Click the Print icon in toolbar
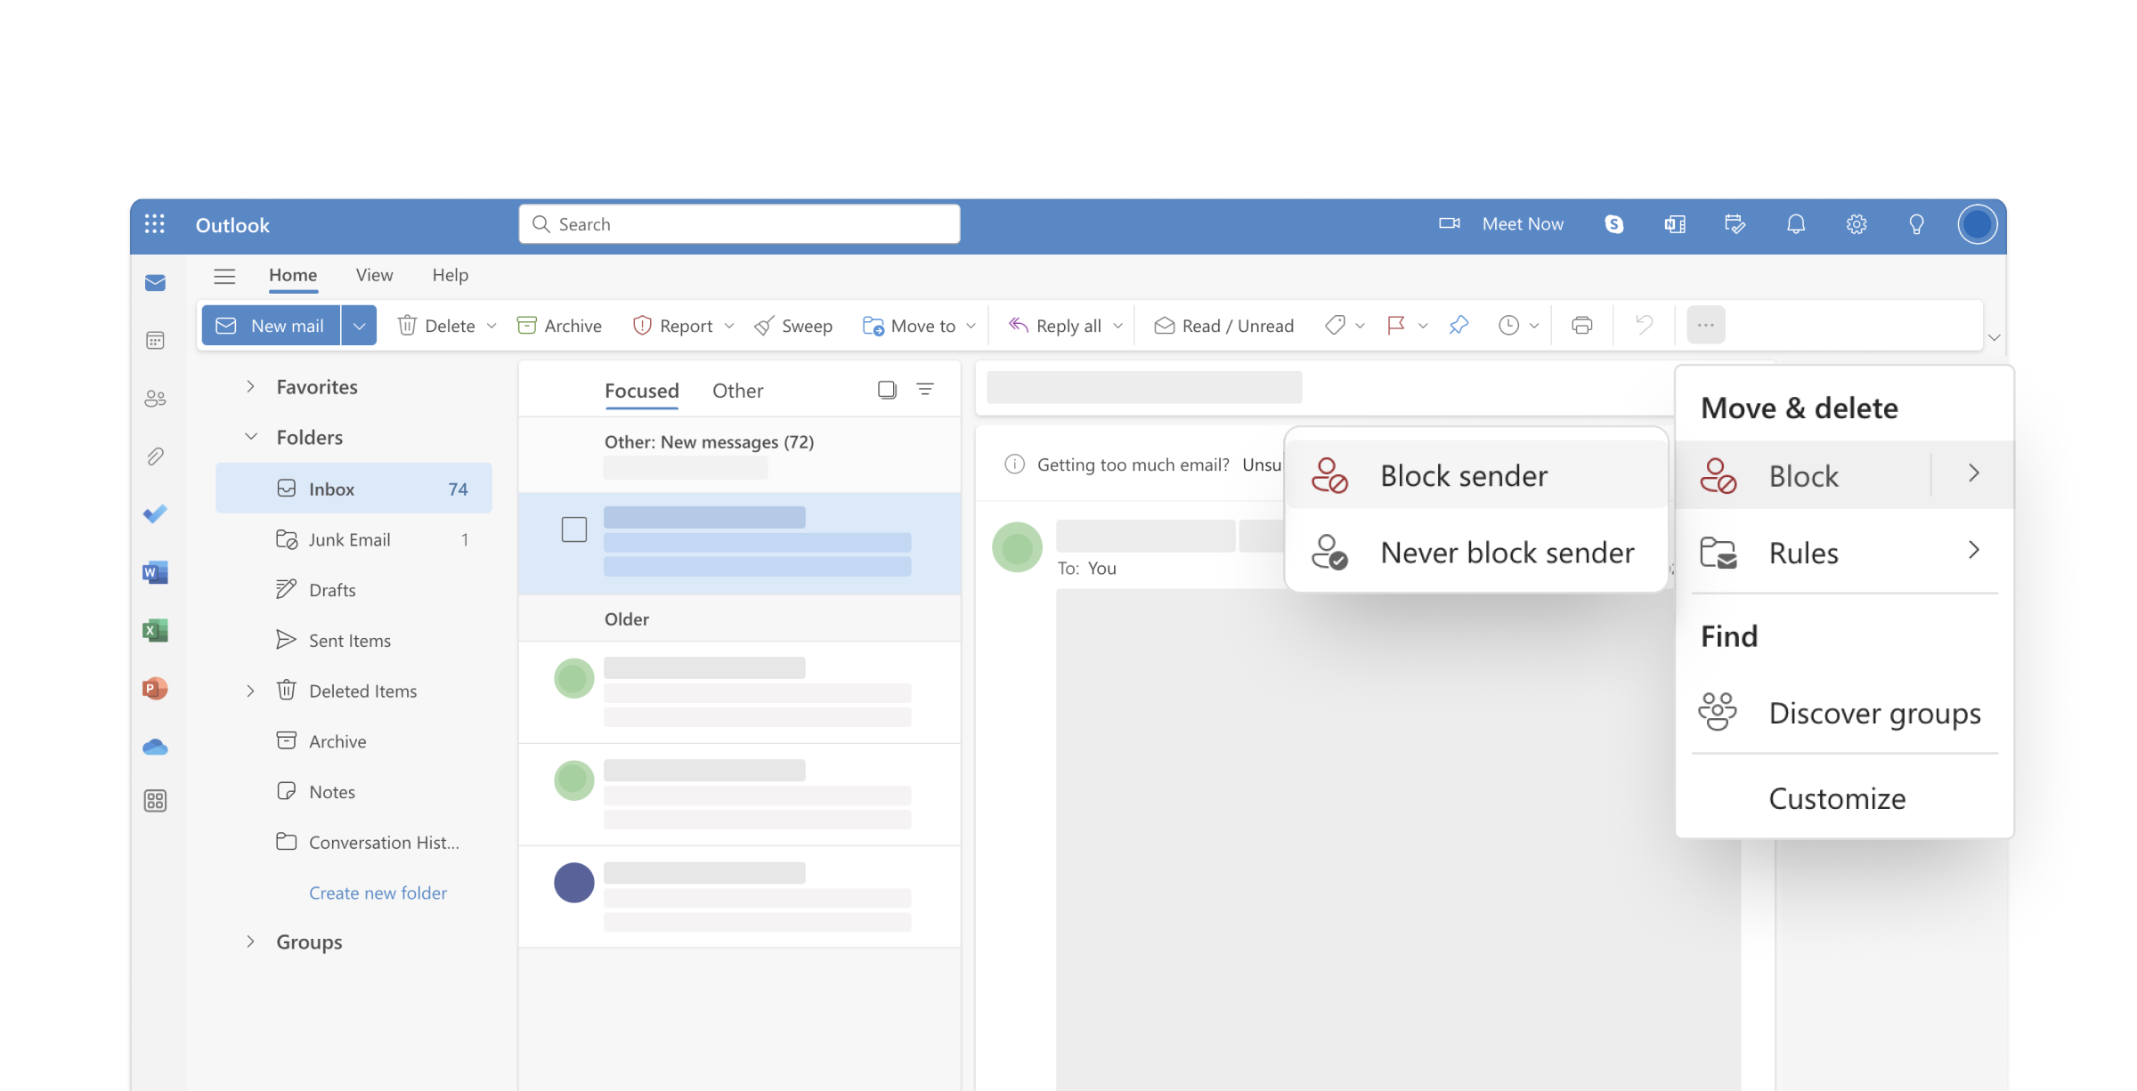Screen dimensions: 2137x1091 tap(1581, 326)
